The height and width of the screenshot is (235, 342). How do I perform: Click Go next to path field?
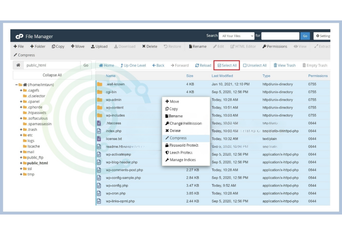(86, 65)
